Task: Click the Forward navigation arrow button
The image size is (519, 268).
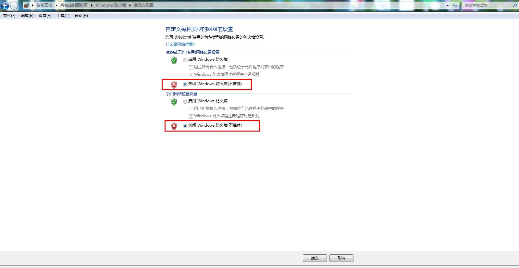Action: [14, 6]
